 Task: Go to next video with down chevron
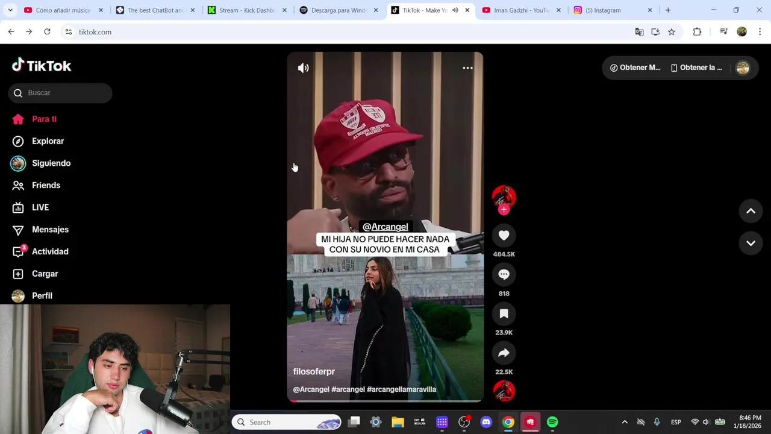click(x=751, y=244)
